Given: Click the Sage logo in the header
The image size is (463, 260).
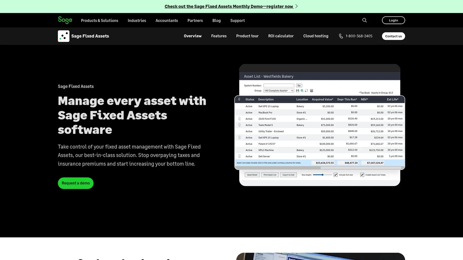Looking at the screenshot, I should 65,20.
